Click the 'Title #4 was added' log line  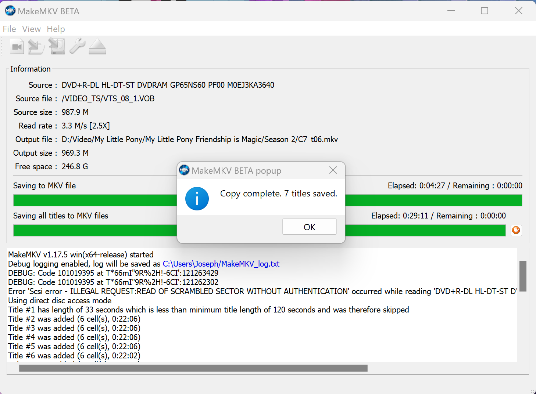(74, 337)
